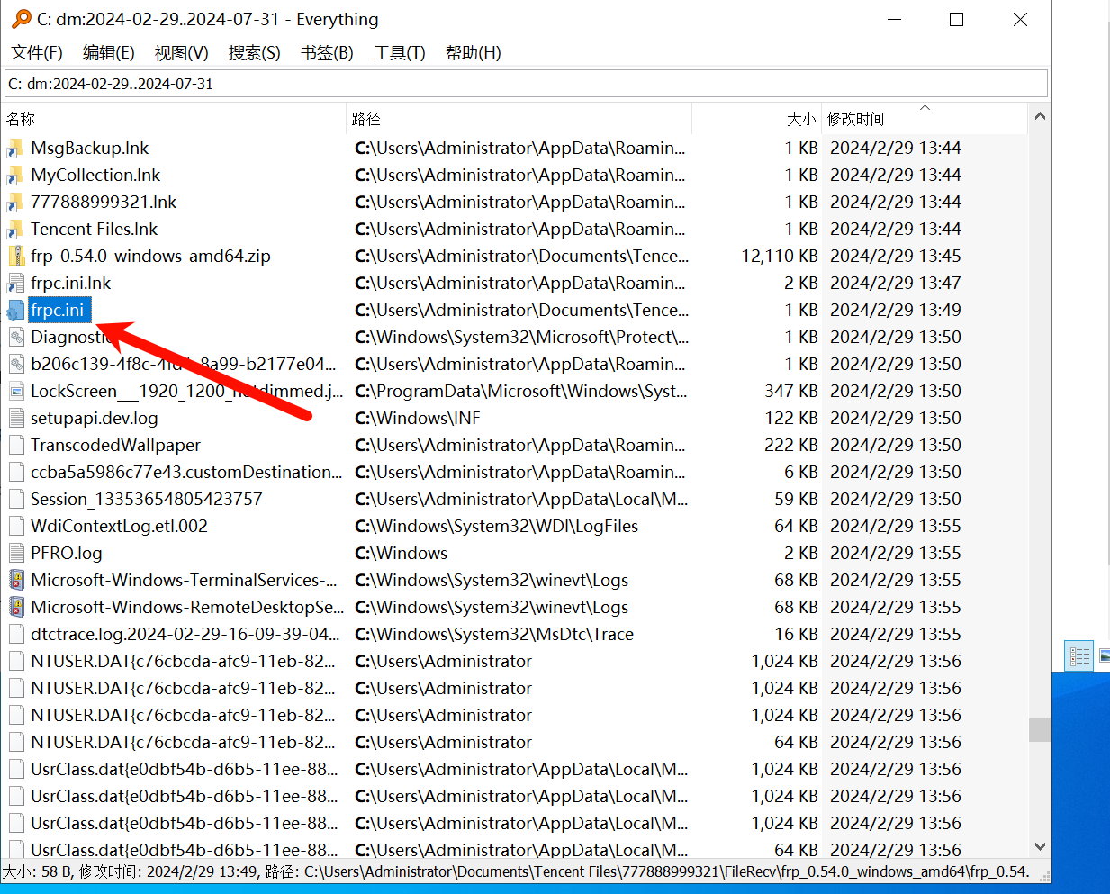Click the WdiContextLog.etl.002 file icon
The width and height of the screenshot is (1110, 894).
click(x=15, y=527)
